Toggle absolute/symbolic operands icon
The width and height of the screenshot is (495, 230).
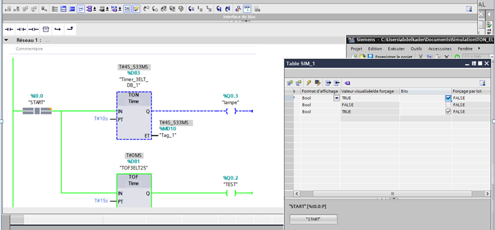(x=90, y=9)
